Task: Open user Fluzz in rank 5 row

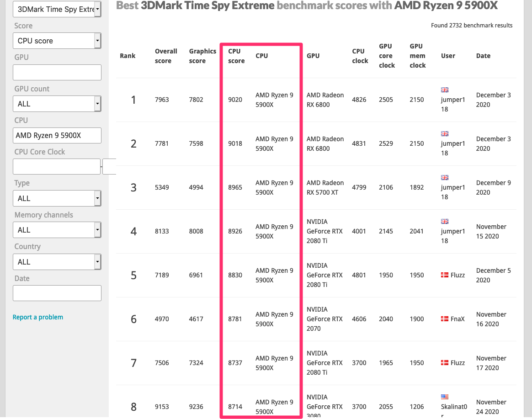Action: [x=458, y=275]
